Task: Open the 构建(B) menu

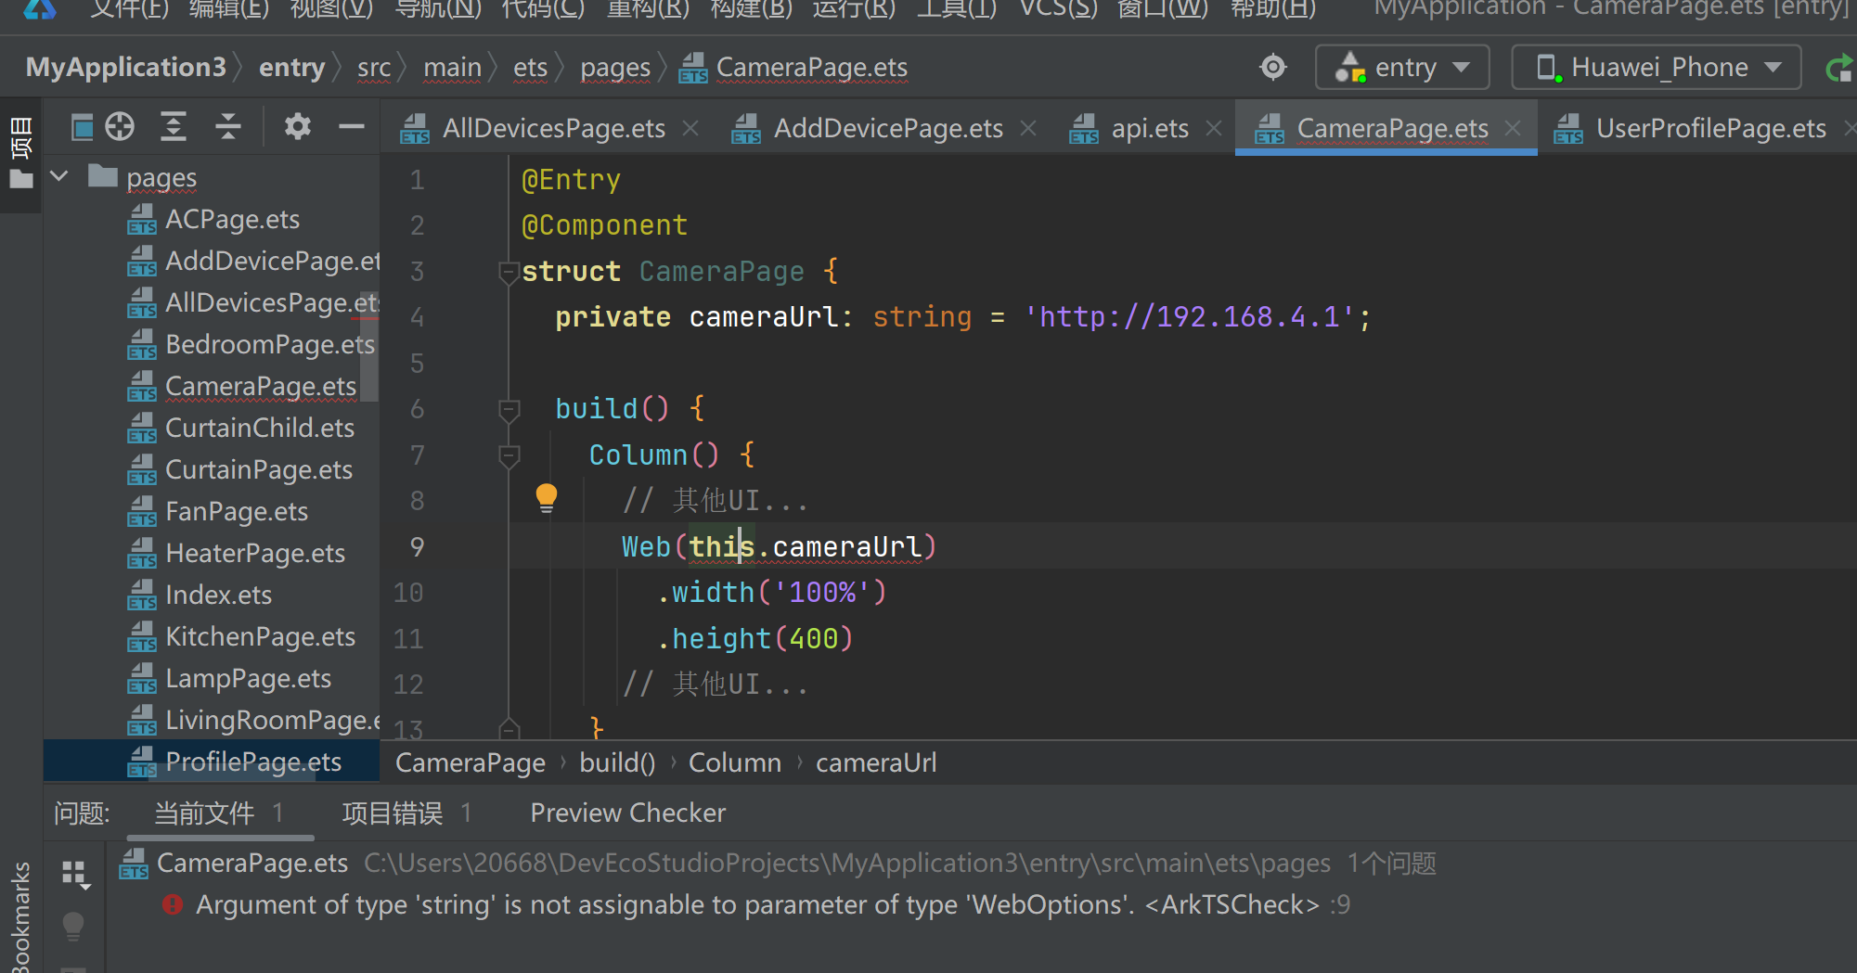Action: coord(752,8)
